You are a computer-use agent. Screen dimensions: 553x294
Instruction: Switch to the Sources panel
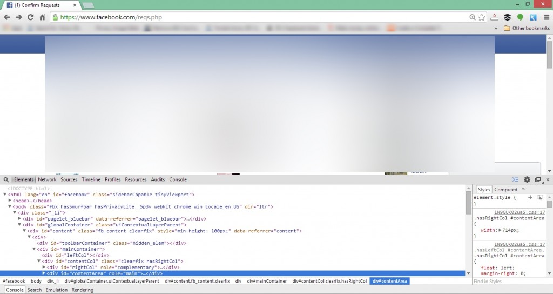[69, 179]
